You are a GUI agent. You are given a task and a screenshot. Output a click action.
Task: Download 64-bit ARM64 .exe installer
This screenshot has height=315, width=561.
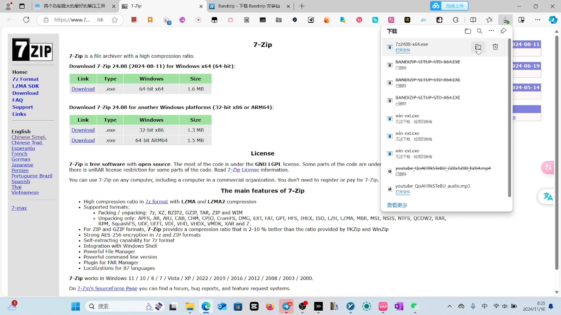tap(83, 140)
